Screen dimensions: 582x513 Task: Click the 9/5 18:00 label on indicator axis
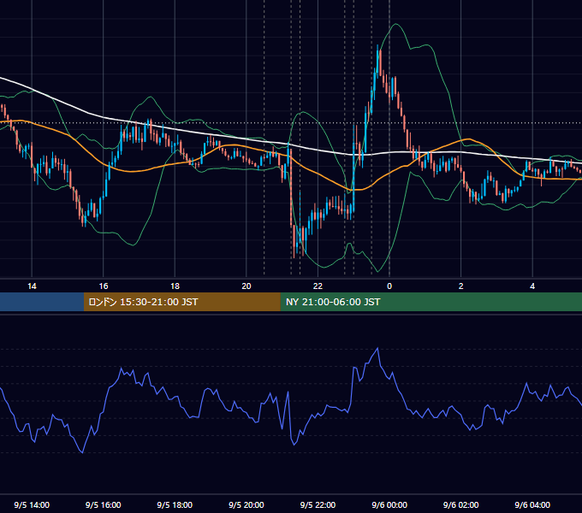(x=175, y=504)
